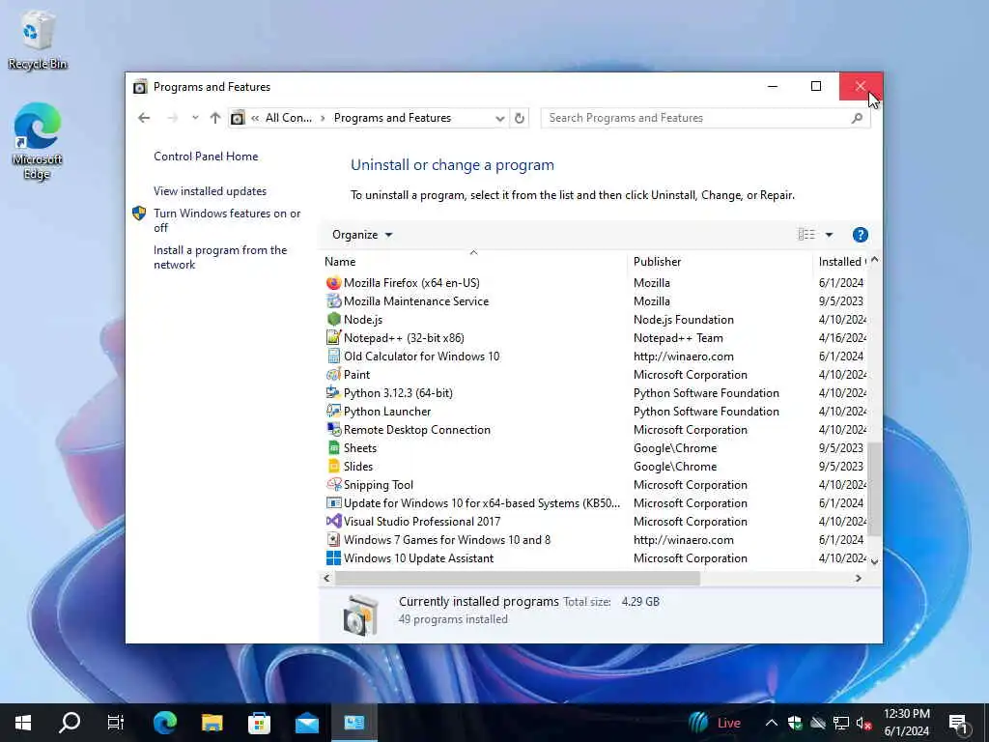Open Microsoft Store from taskbar
The height and width of the screenshot is (742, 989).
click(259, 723)
